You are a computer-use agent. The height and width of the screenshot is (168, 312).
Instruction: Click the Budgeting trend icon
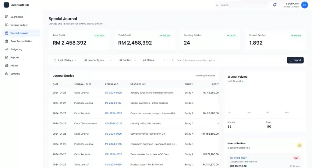point(7,49)
